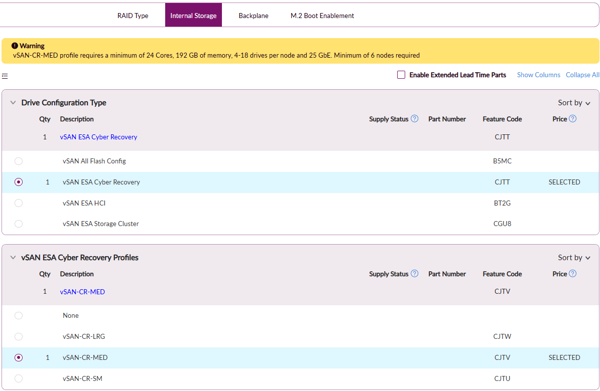Open Sort by dropdown for Drive Configuration Type

click(x=574, y=102)
